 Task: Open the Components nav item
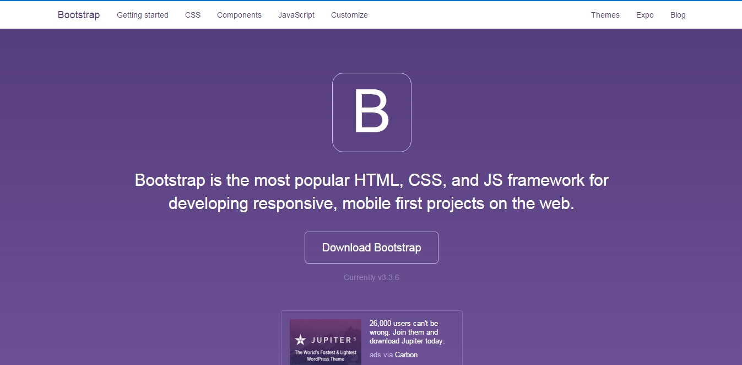[x=239, y=15]
